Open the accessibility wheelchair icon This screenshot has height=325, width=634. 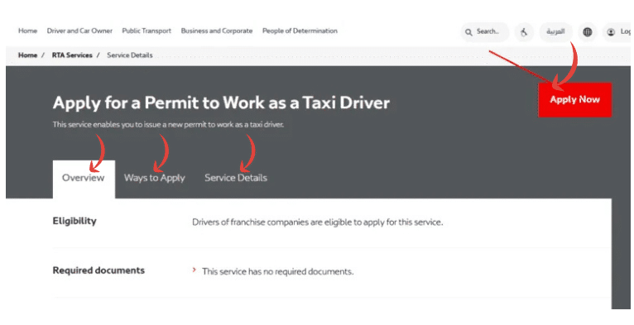(524, 32)
